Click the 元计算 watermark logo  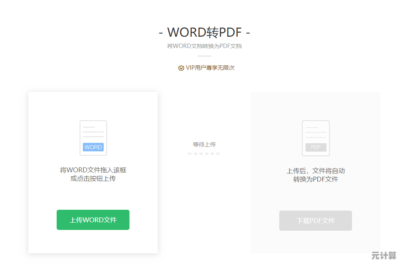(384, 255)
